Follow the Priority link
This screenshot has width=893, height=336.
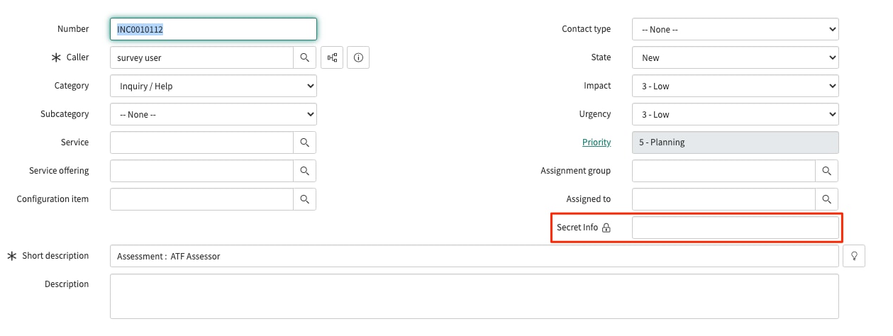click(597, 142)
